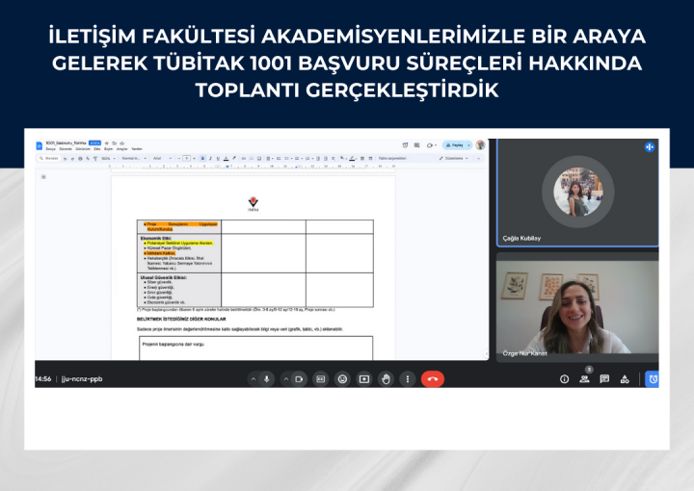Screen dimensions: 694x491
Task: Open the Düzenleme mode dropdown
Action: (451, 159)
